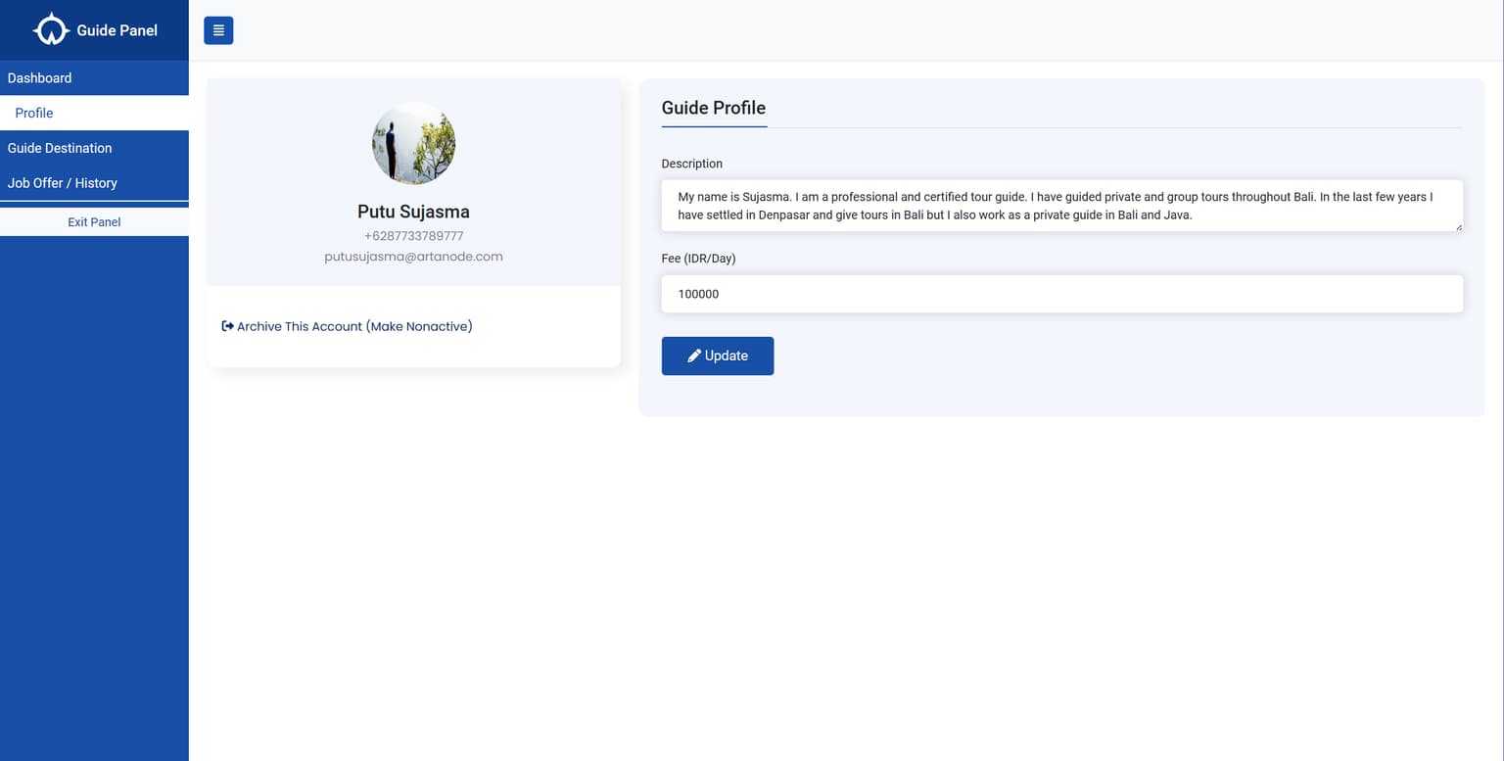Image resolution: width=1504 pixels, height=761 pixels.
Task: Select Exit Panel from the sidebar
Action: [94, 221]
